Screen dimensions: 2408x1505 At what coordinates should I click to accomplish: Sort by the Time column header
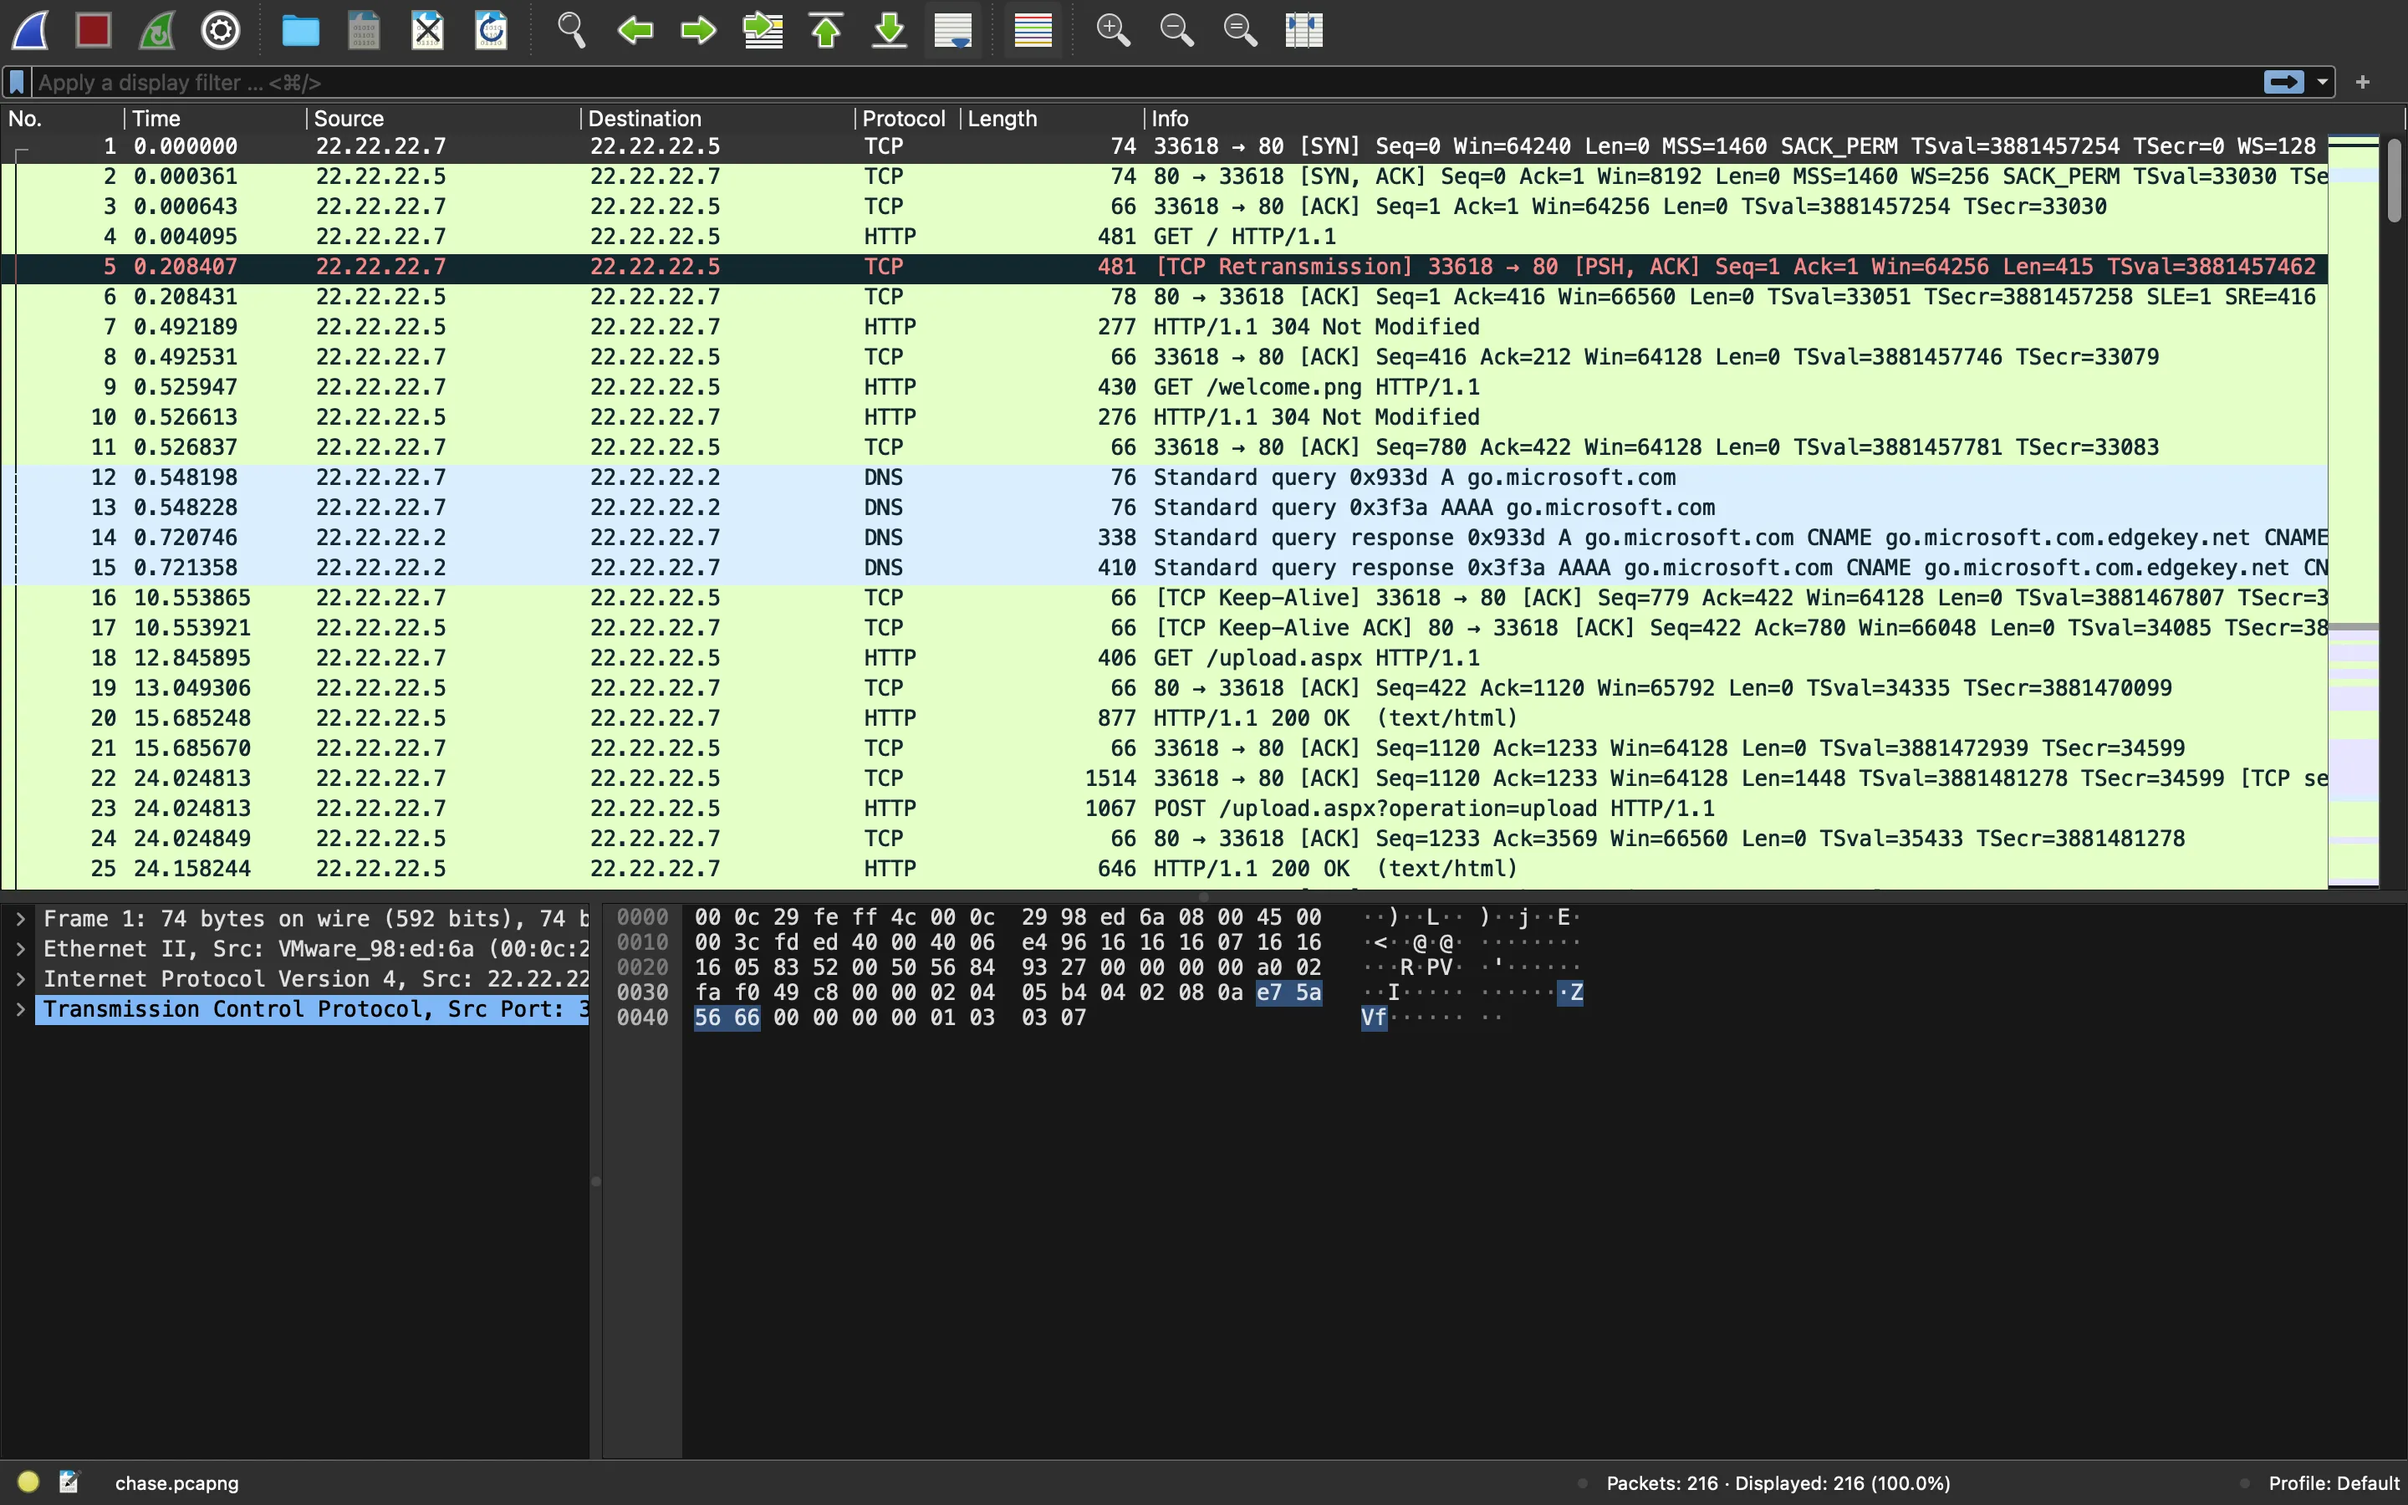coord(216,119)
